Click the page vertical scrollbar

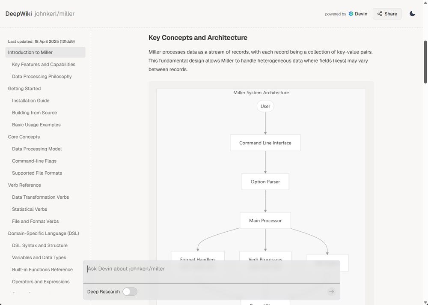click(x=425, y=62)
